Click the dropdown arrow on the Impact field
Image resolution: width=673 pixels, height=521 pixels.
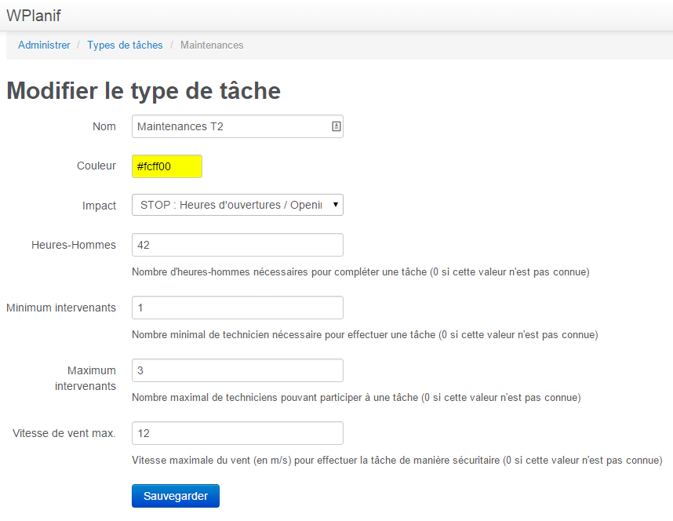336,205
